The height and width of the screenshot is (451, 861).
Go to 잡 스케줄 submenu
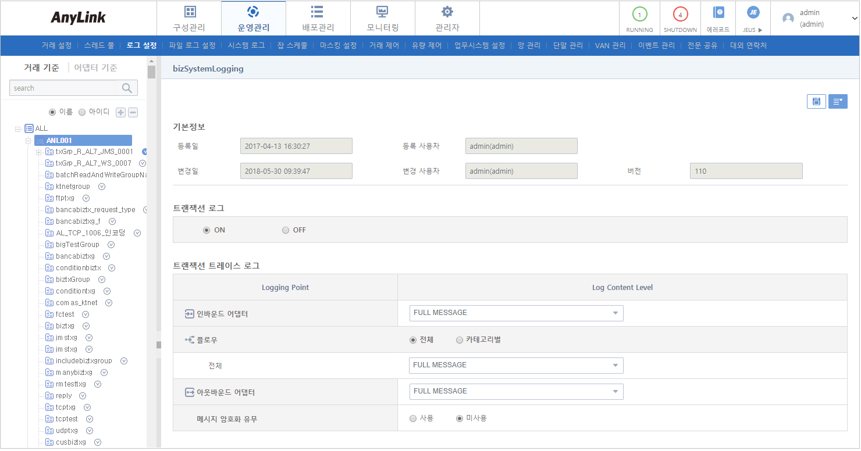(292, 45)
